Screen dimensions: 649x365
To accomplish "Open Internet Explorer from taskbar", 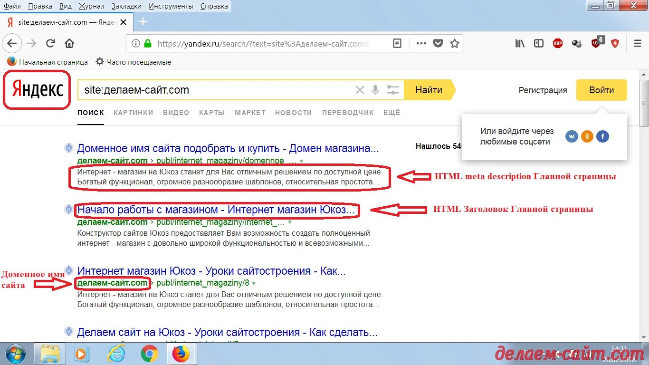I will [x=116, y=354].
